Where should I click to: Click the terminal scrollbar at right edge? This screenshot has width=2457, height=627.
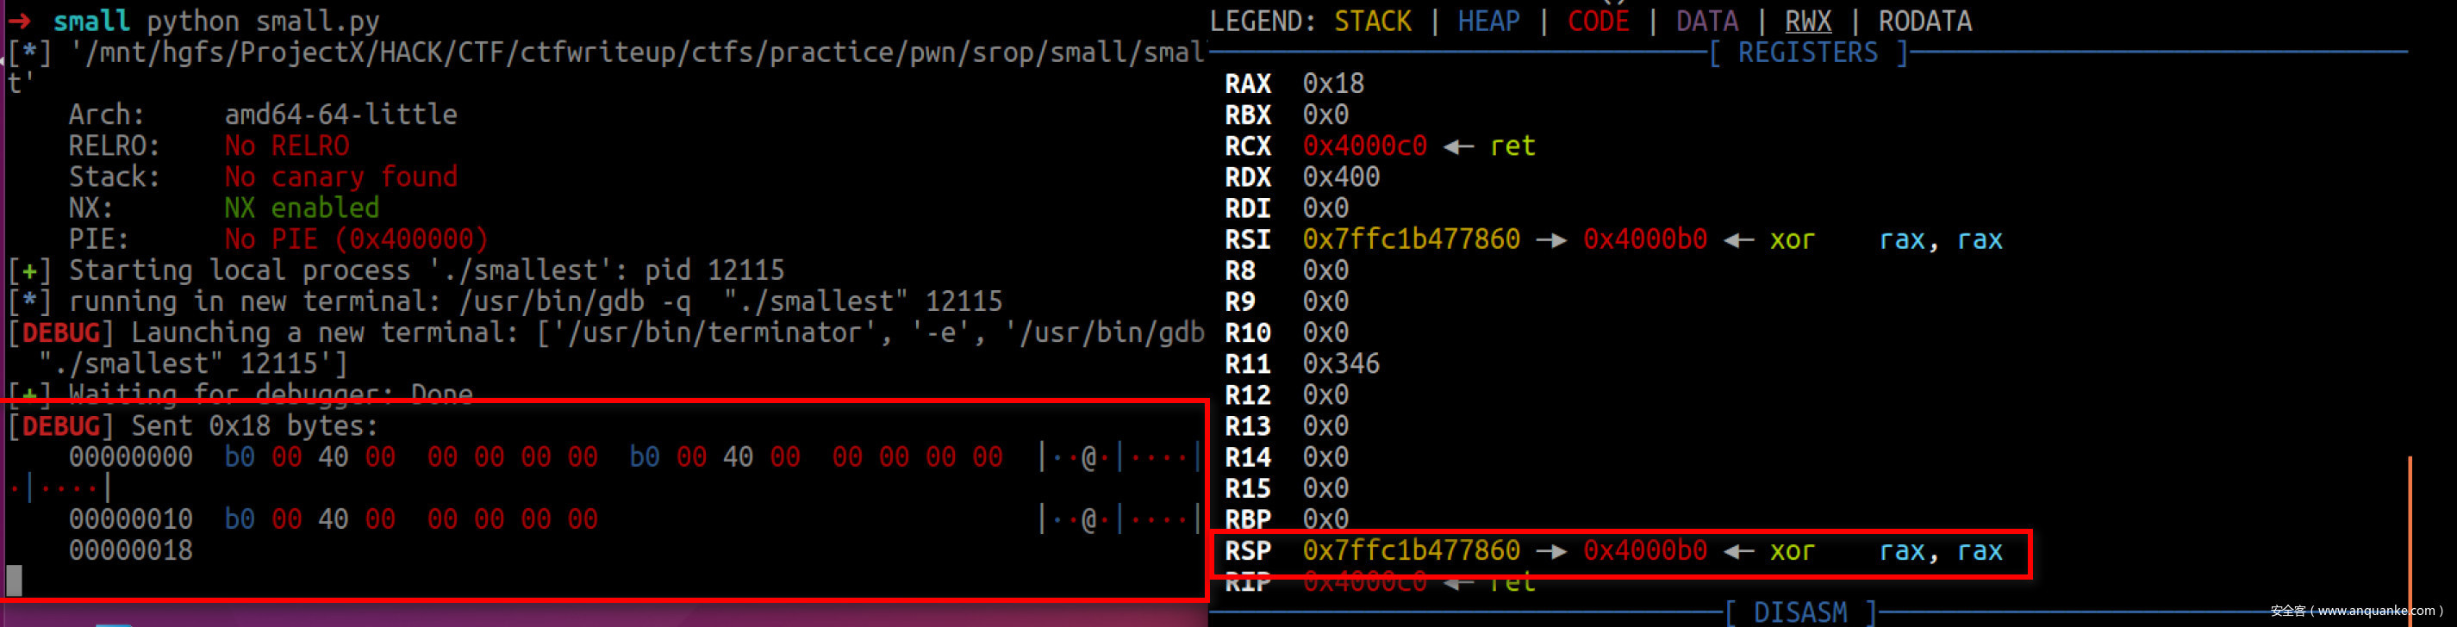pos(2410,539)
